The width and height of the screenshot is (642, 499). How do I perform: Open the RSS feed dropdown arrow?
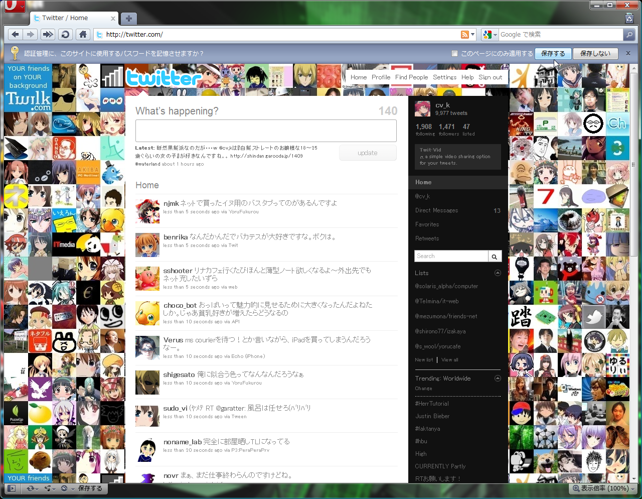472,35
